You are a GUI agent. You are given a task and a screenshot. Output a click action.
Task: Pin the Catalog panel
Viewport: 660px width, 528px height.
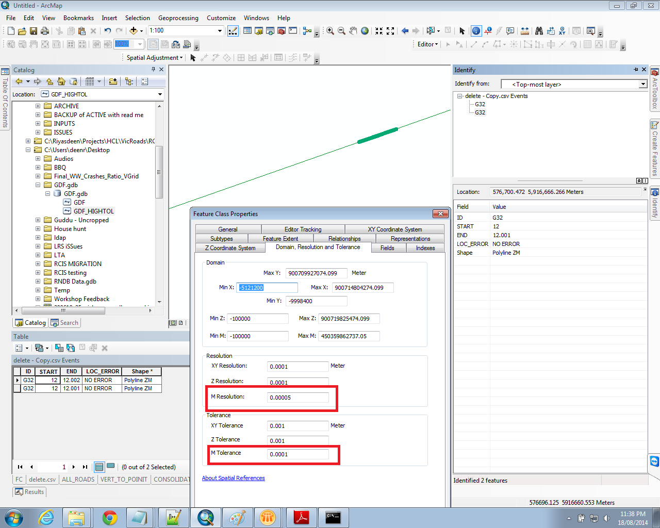coord(153,70)
